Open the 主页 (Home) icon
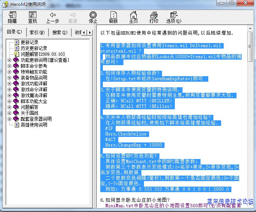Viewport: 256px width, 212px height. click(x=133, y=15)
